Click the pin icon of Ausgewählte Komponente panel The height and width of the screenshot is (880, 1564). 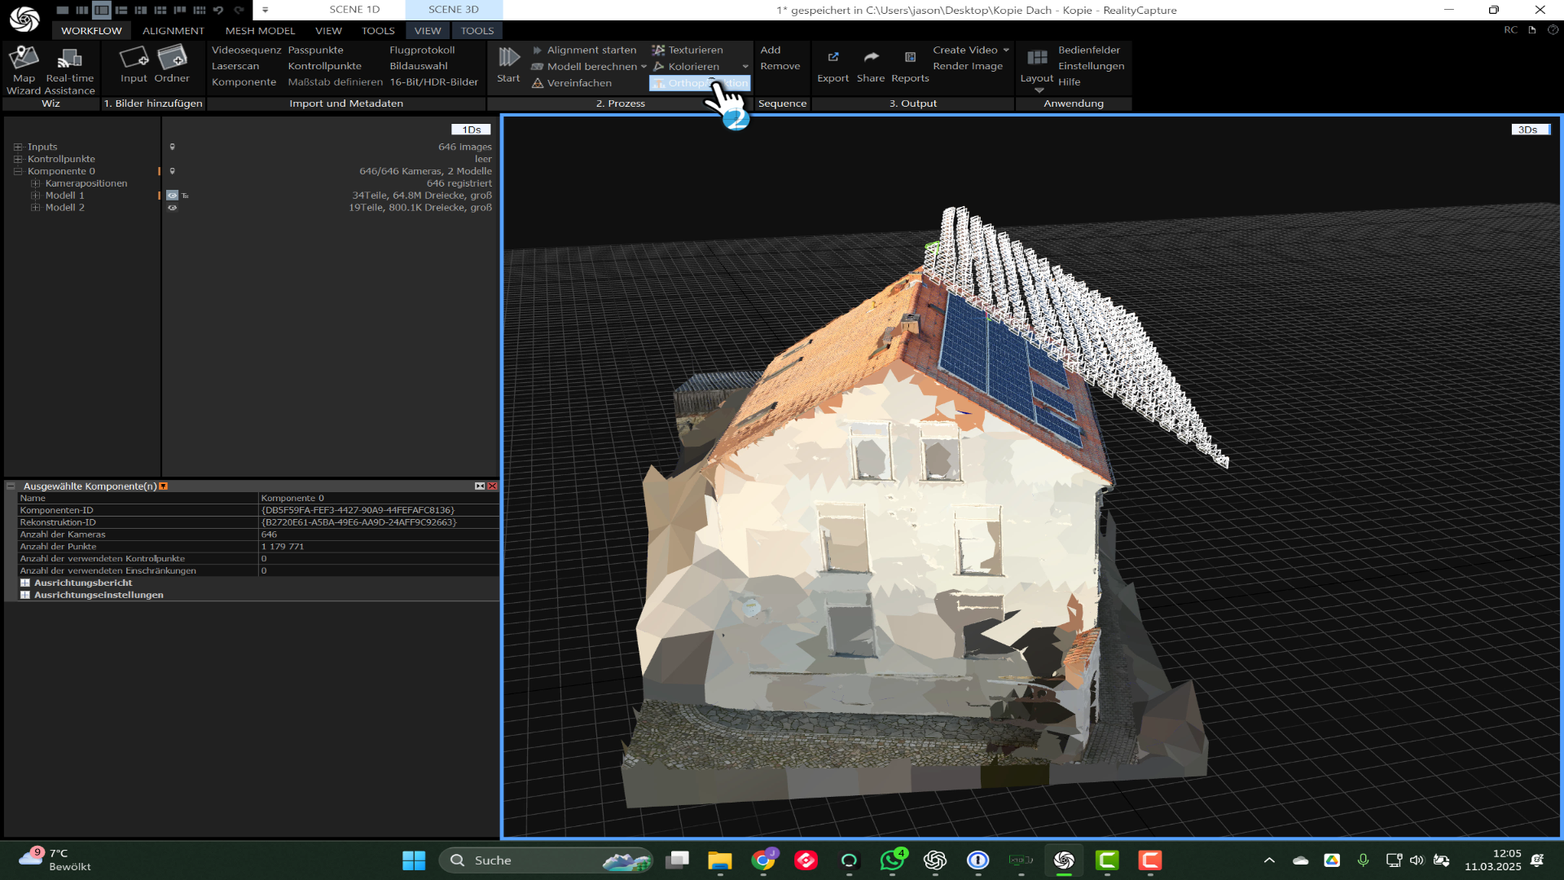click(x=163, y=486)
